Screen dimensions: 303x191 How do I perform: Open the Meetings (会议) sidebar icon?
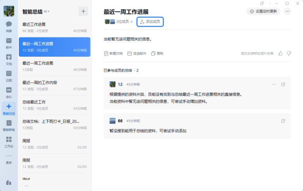coord(9,93)
